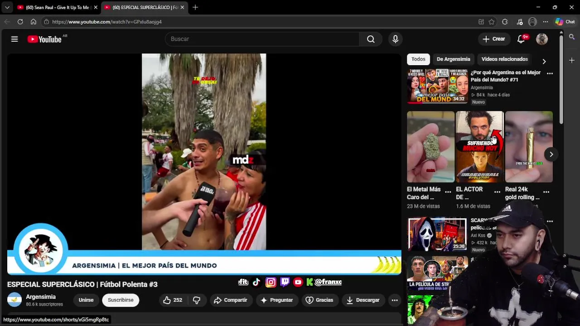This screenshot has width=580, height=326.
Task: Select the Todos filter chip
Action: point(418,59)
